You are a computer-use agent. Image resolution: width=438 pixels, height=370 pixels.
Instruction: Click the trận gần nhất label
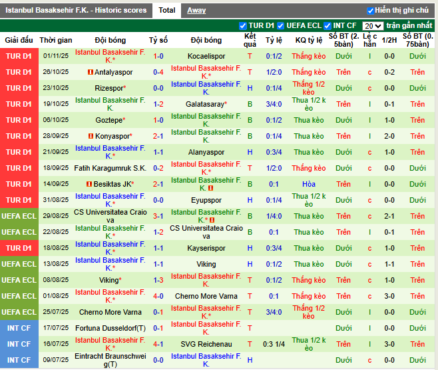[x=409, y=26]
